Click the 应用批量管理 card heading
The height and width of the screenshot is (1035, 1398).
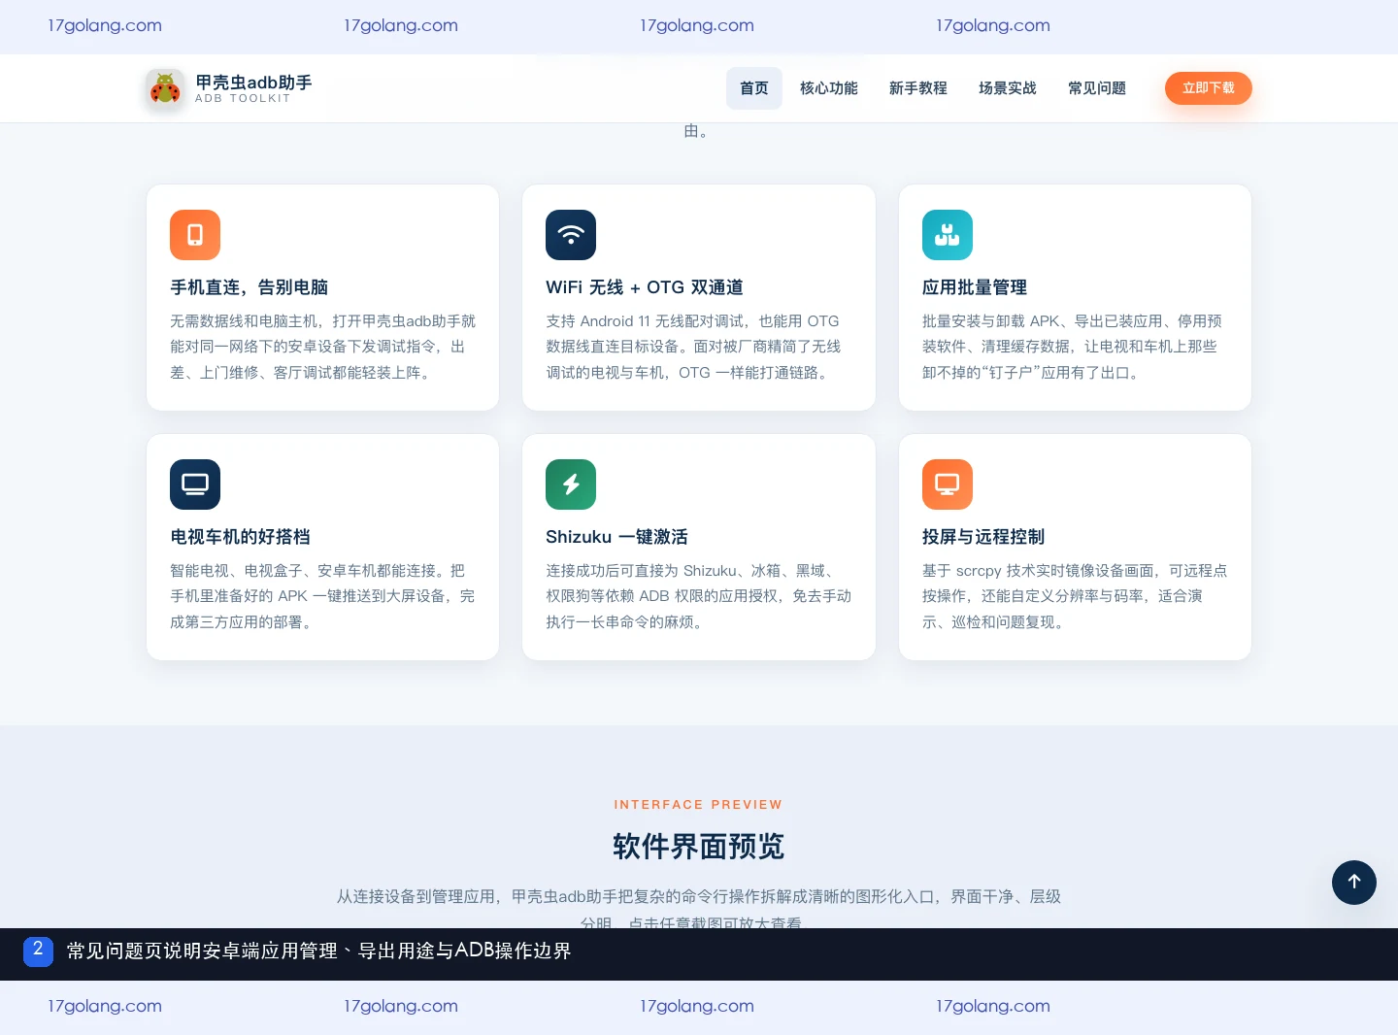(x=975, y=287)
